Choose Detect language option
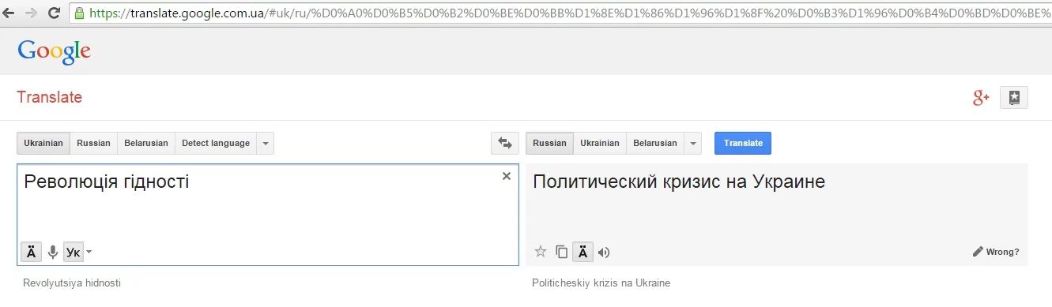 pyautogui.click(x=216, y=143)
